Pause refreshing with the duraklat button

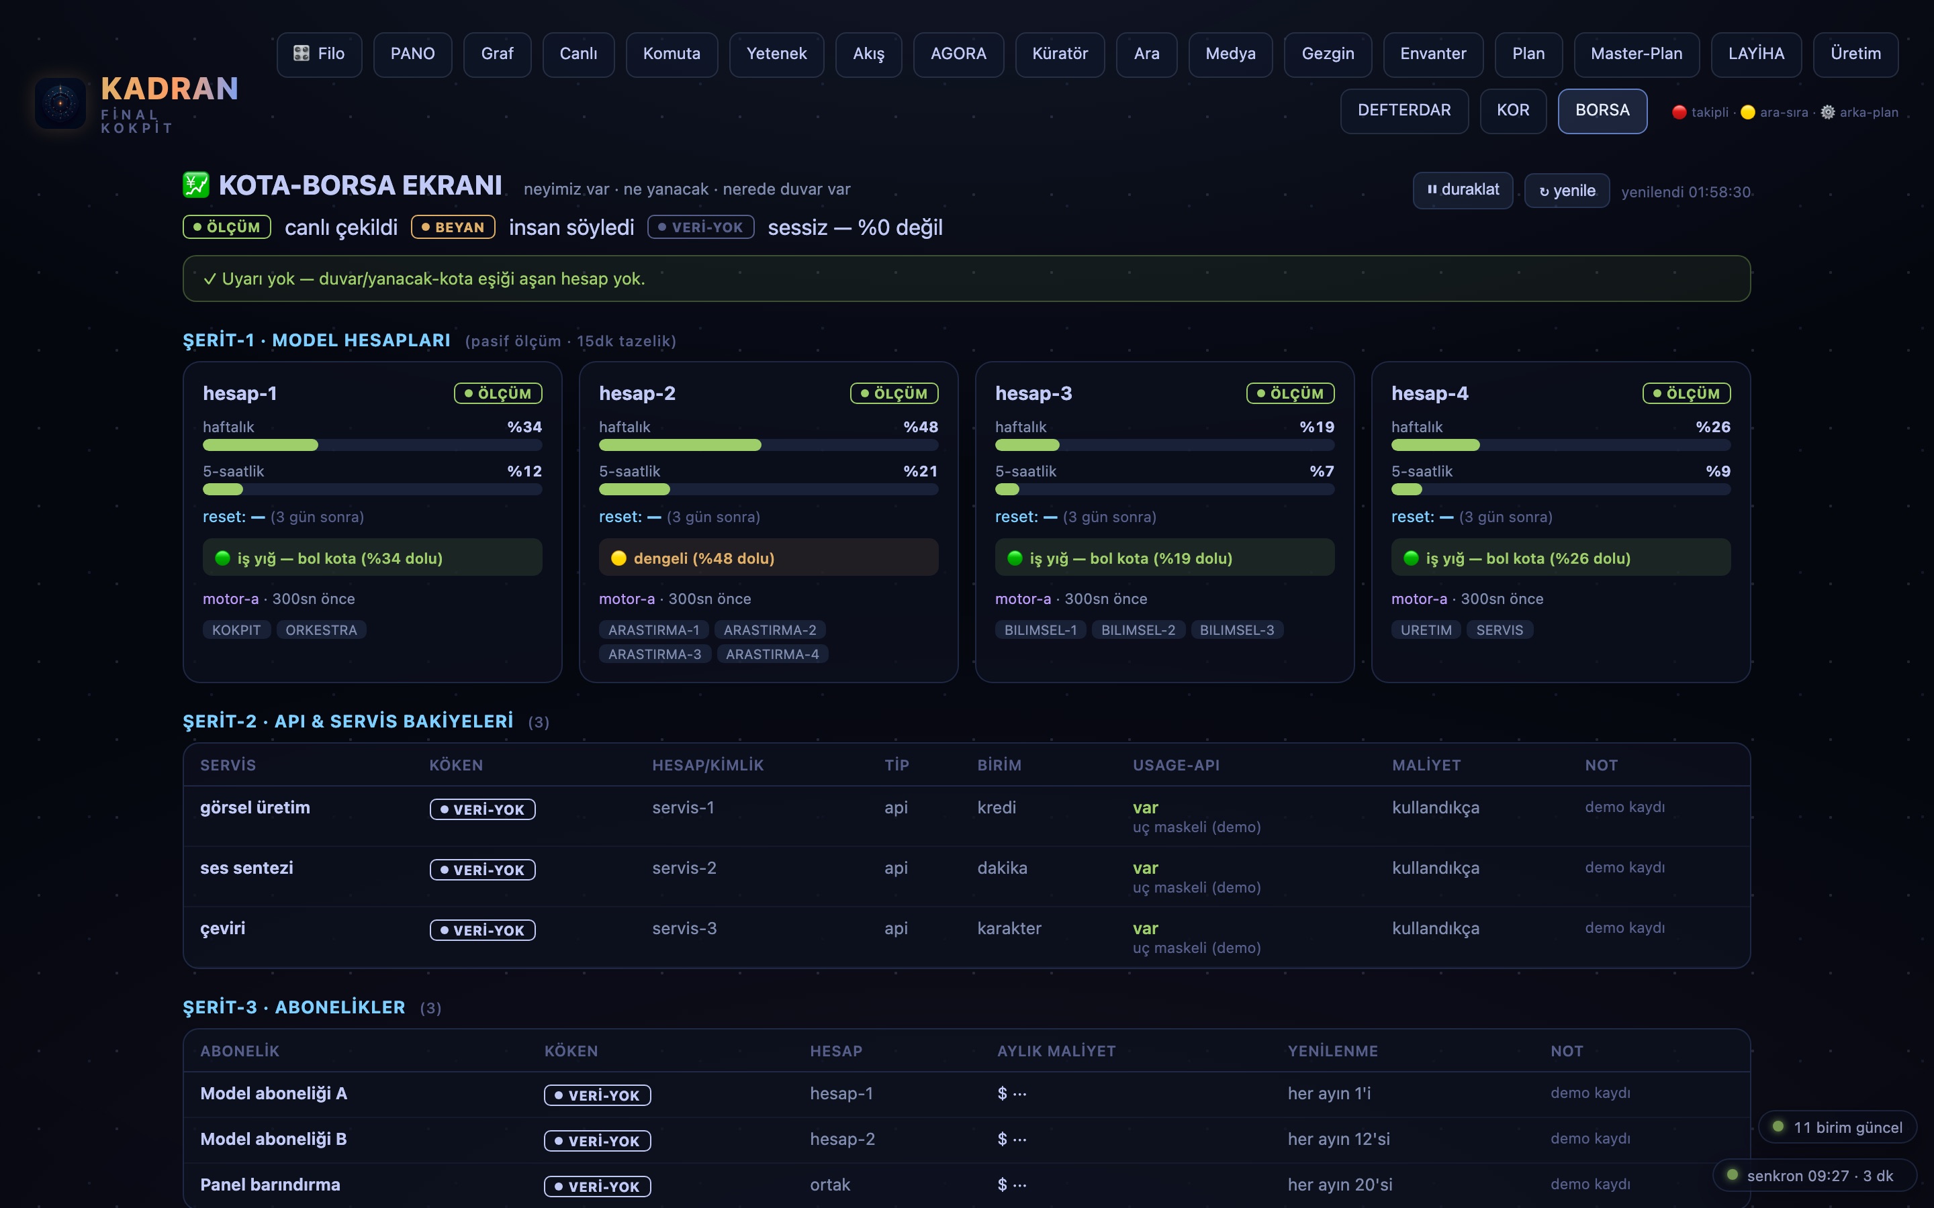click(x=1463, y=190)
